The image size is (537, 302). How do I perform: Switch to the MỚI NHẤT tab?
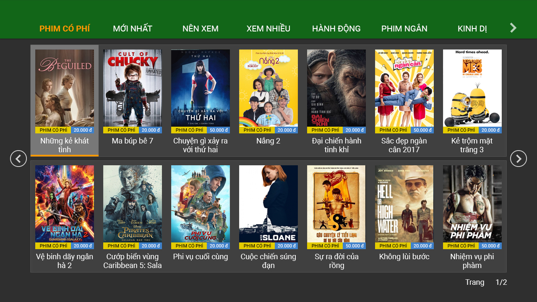[x=133, y=29]
